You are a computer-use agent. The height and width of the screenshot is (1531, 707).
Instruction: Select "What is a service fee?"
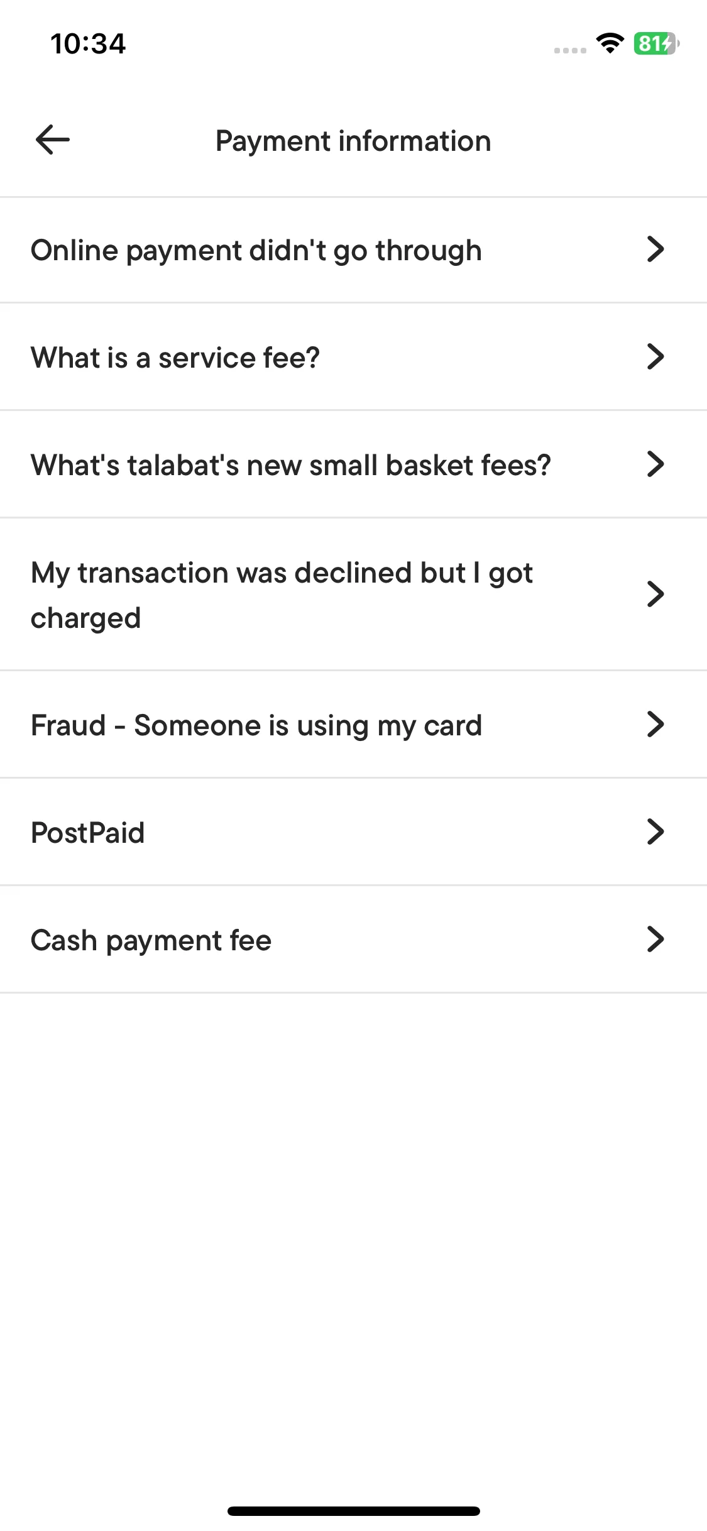point(175,358)
